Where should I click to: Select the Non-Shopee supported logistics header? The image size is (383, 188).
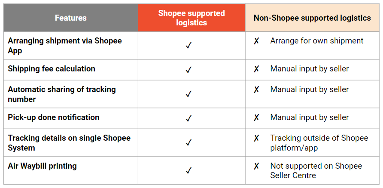point(312,18)
